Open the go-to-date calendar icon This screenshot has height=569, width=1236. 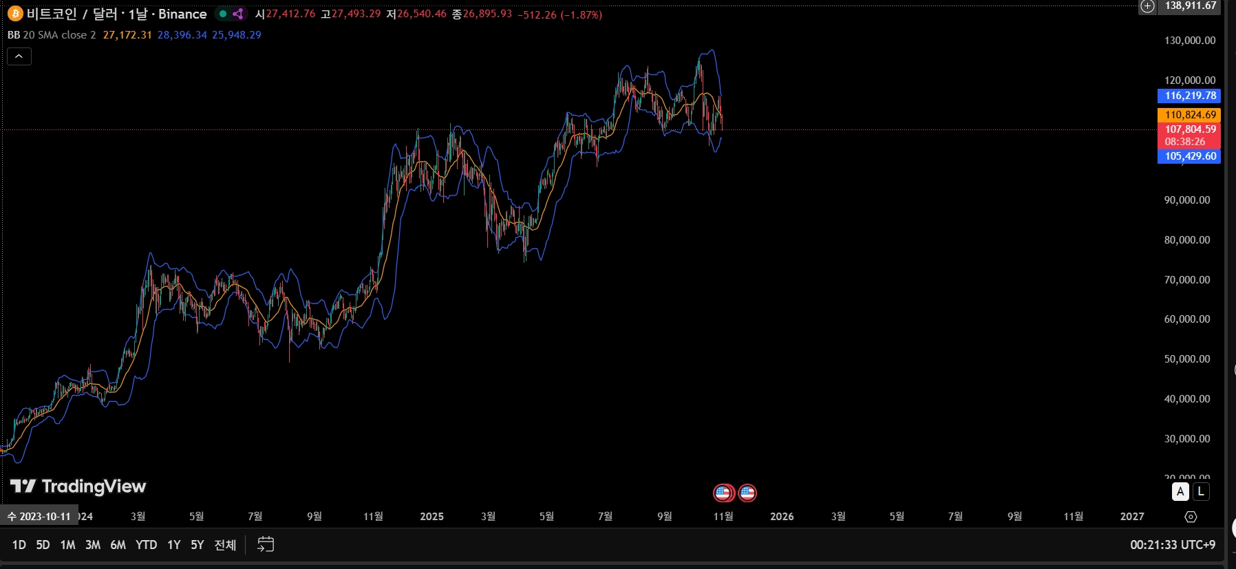point(266,544)
